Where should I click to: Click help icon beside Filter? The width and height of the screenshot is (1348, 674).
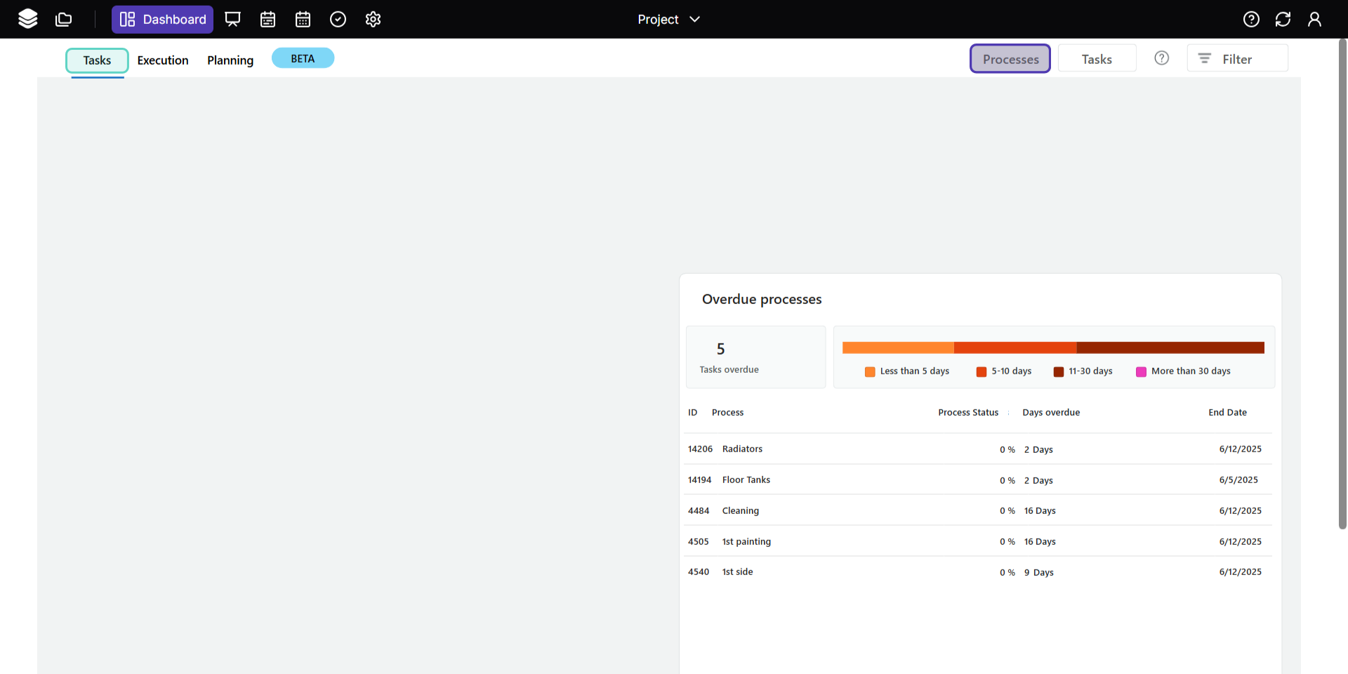click(1162, 58)
